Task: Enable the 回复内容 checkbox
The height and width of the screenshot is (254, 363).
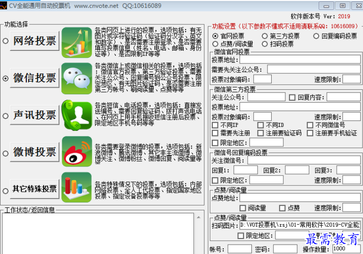Action: point(292,97)
